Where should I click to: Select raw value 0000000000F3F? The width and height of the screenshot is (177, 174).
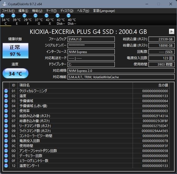(155, 146)
